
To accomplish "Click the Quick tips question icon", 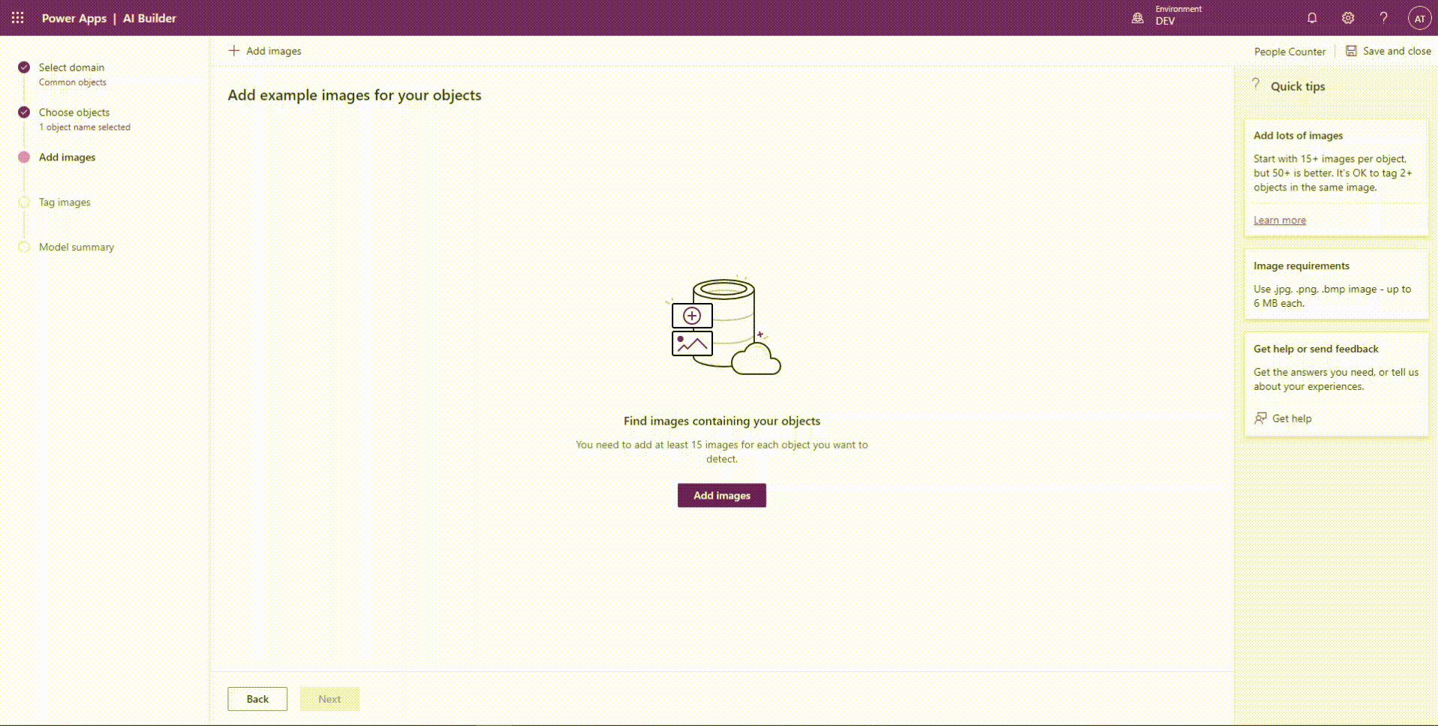I will click(1256, 85).
